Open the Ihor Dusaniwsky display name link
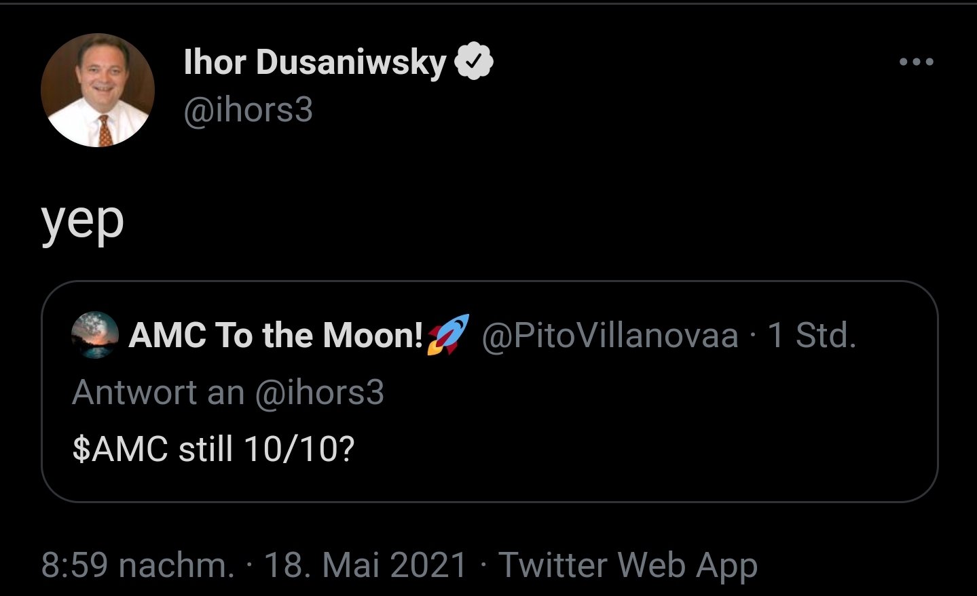This screenshot has width=977, height=596. [314, 62]
